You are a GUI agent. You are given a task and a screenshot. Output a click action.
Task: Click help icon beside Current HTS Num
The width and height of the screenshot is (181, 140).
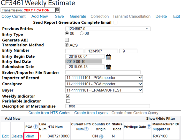(x=86, y=129)
